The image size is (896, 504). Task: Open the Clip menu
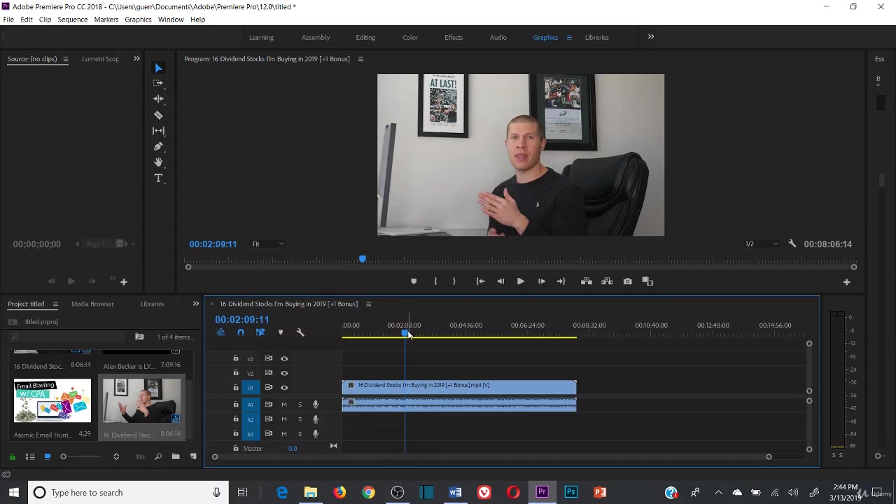(45, 20)
